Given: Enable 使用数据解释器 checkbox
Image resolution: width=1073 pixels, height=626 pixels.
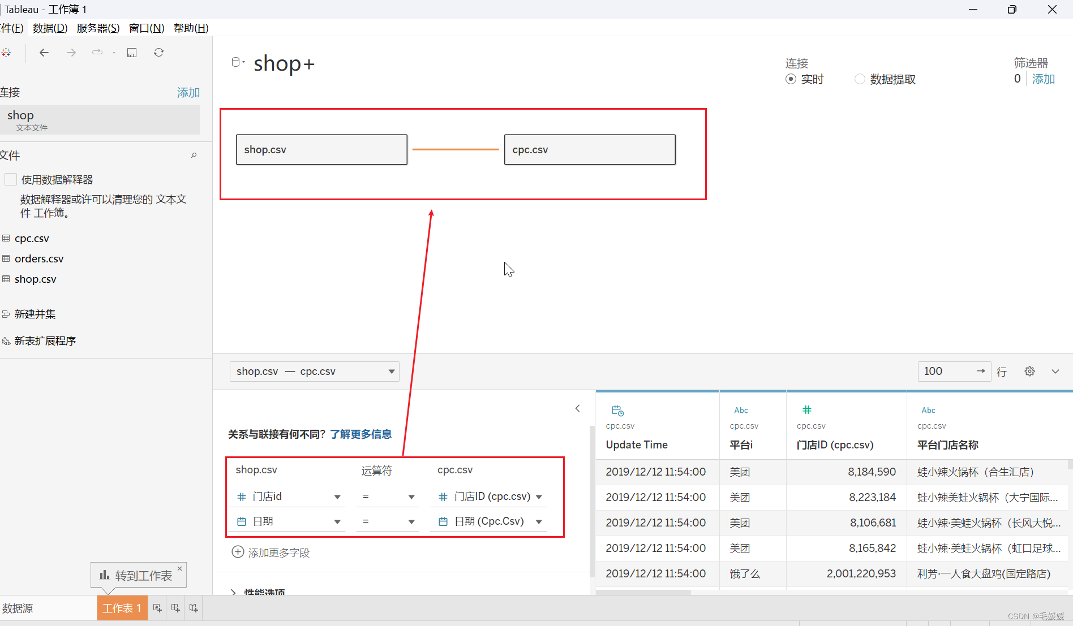Looking at the screenshot, I should [10, 179].
